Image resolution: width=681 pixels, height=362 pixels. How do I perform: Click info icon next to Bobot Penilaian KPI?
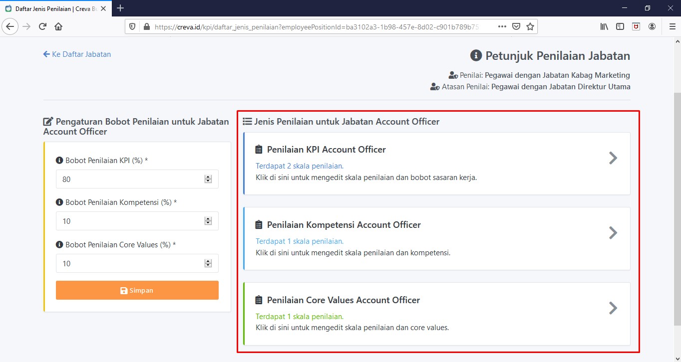click(59, 161)
